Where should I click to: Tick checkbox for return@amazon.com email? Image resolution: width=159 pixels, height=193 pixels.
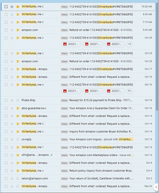[6, 178]
